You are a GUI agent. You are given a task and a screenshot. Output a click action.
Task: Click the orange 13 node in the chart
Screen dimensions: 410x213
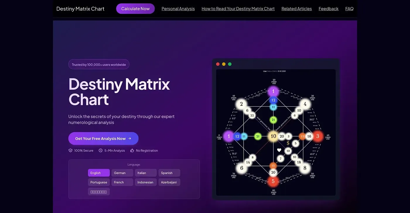[303, 136]
